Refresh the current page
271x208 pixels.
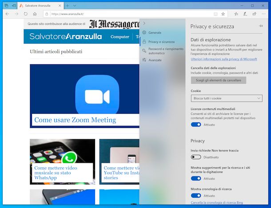(26, 14)
